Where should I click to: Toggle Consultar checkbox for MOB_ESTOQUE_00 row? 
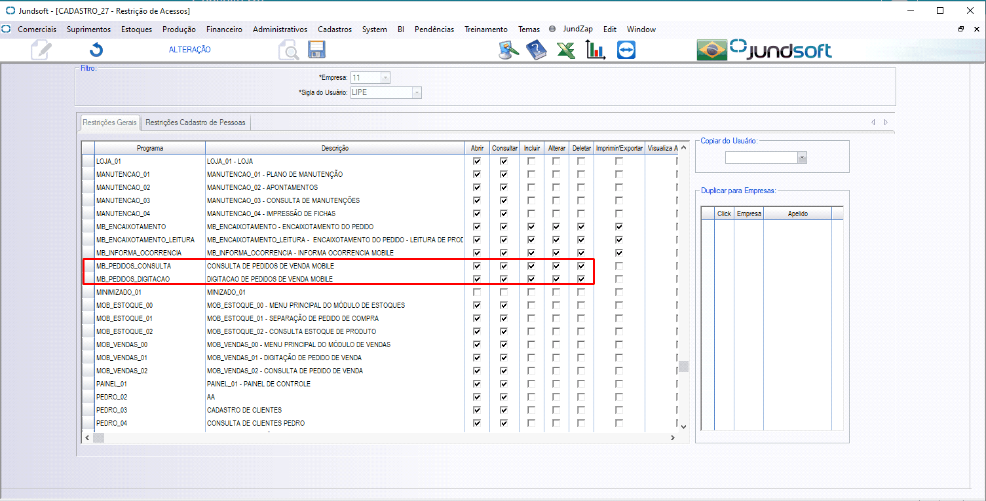click(x=504, y=305)
